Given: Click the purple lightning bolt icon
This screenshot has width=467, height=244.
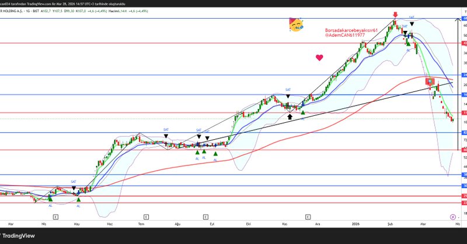Looking at the screenshot, I should point(453,217).
